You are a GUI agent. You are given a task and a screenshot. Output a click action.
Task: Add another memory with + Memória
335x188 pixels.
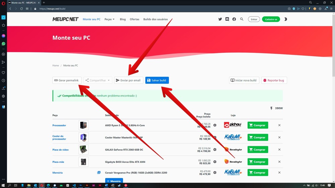(114, 181)
